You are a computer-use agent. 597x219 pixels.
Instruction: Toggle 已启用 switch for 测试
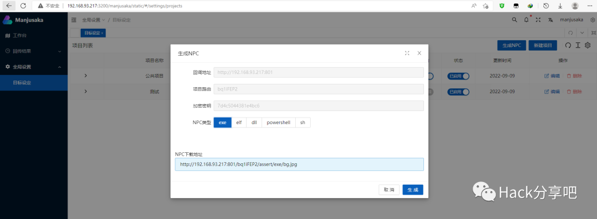tap(458, 92)
